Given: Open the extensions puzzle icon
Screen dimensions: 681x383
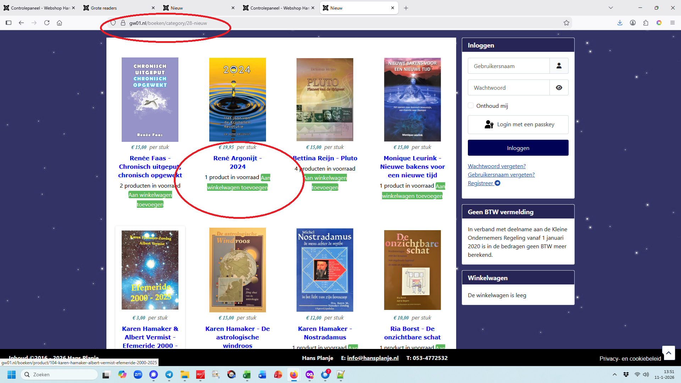Looking at the screenshot, I should pyautogui.click(x=646, y=23).
